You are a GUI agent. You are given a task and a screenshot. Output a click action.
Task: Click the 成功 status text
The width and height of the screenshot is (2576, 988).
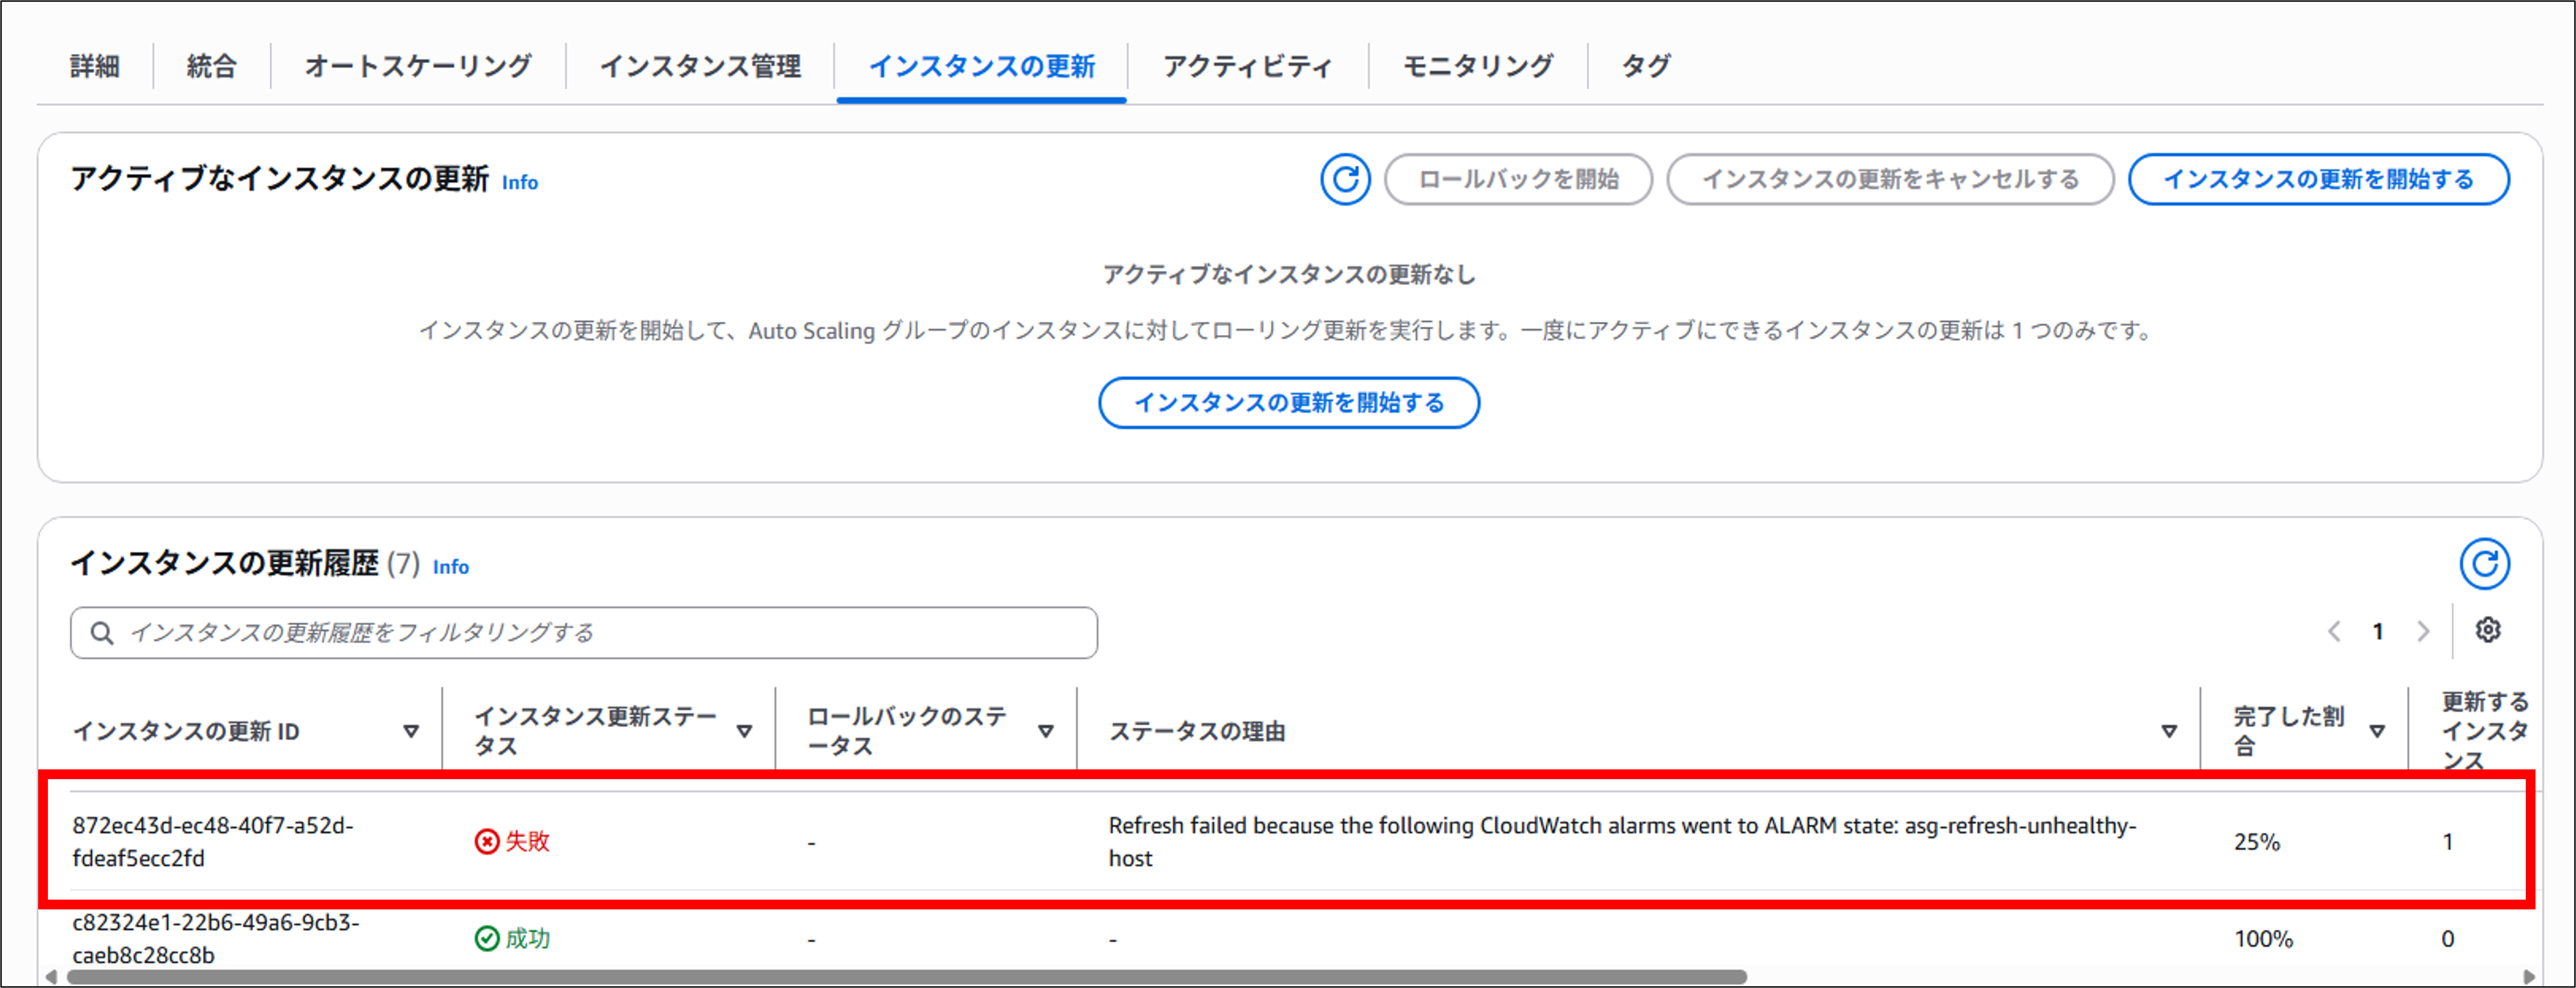(x=527, y=938)
